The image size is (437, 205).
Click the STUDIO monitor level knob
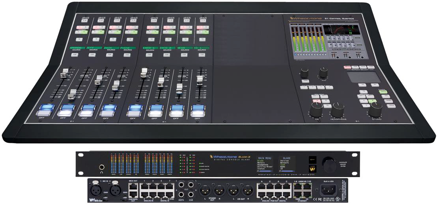[x=375, y=109]
